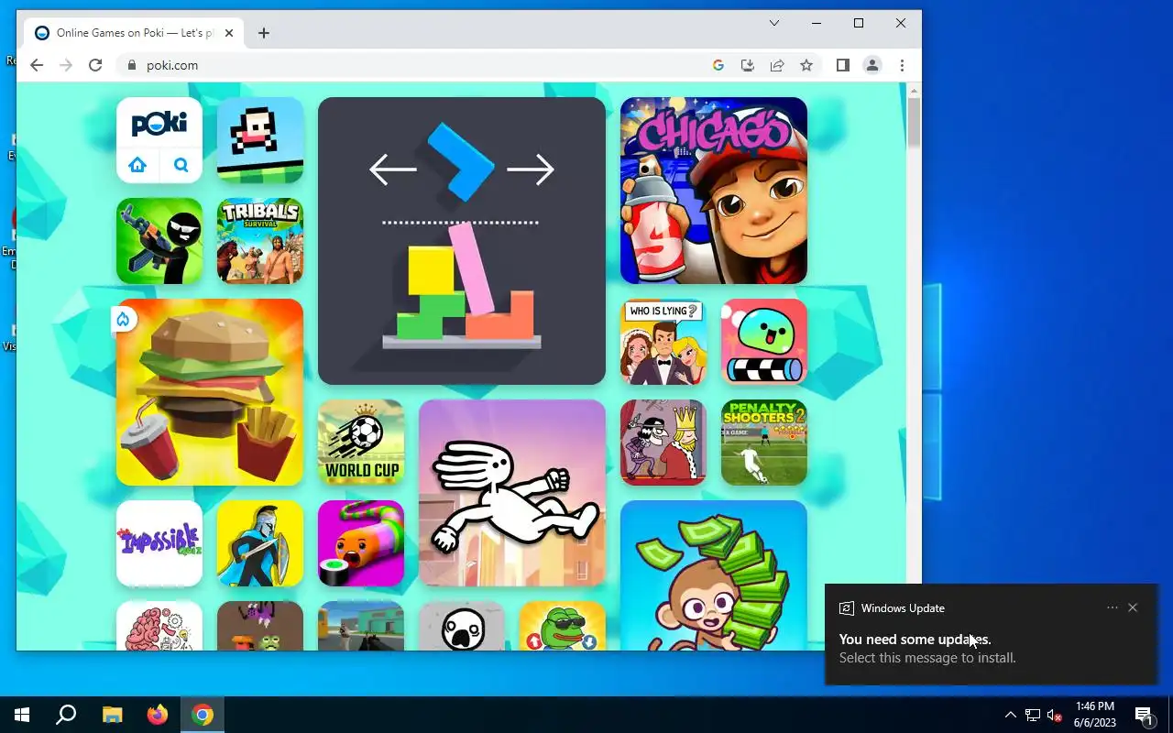Open the brain puzzle game tile
Image resolution: width=1173 pixels, height=733 pixels.
(x=159, y=626)
